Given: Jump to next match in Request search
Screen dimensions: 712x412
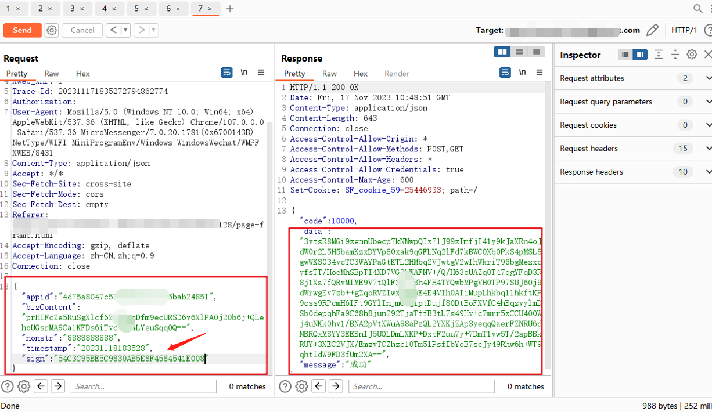Looking at the screenshot, I should [x=57, y=386].
